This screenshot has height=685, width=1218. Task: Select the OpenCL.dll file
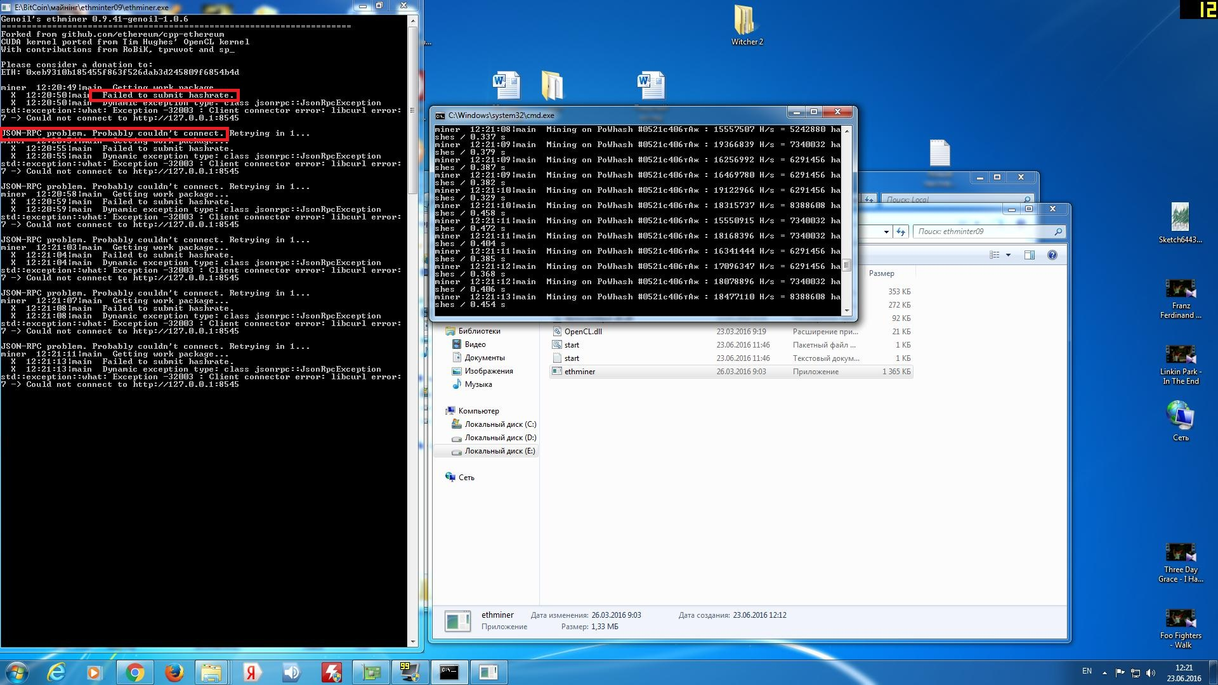point(583,332)
